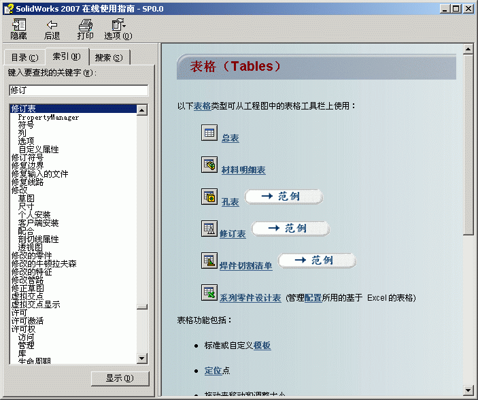This screenshot has height=400, width=478.
Task: Open the 范例 example button beside 孔表
Action: [x=284, y=197]
